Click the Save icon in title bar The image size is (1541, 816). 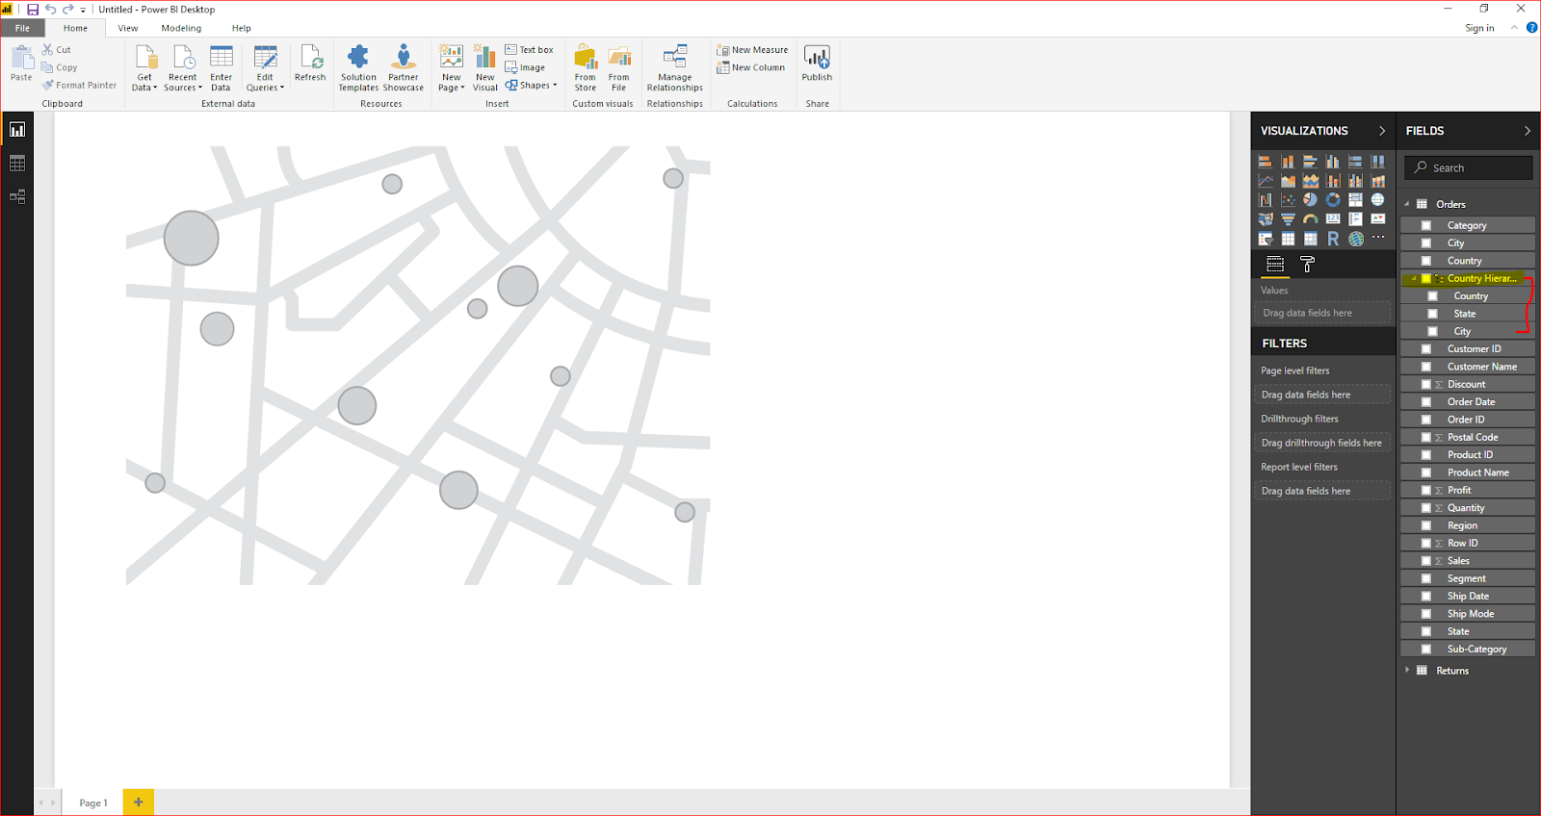point(33,10)
